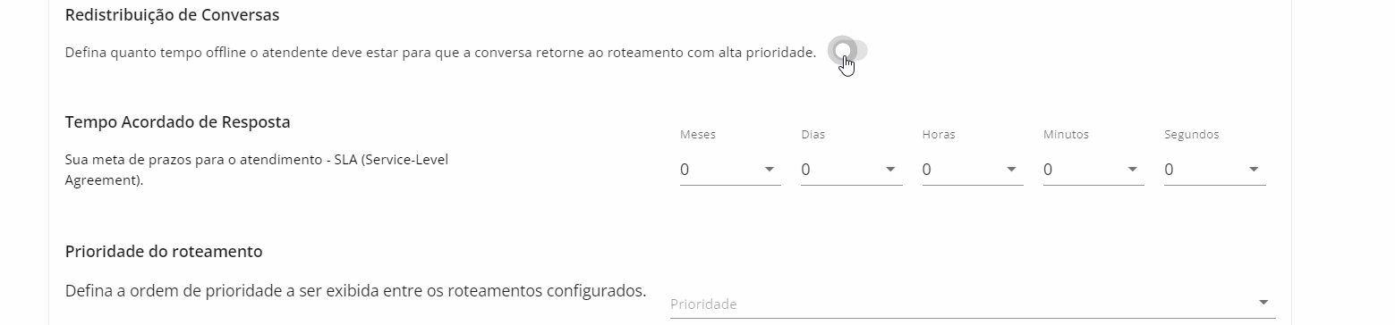The height and width of the screenshot is (325, 1395).
Task: Select the Horas value 0 field
Action: (x=973, y=170)
